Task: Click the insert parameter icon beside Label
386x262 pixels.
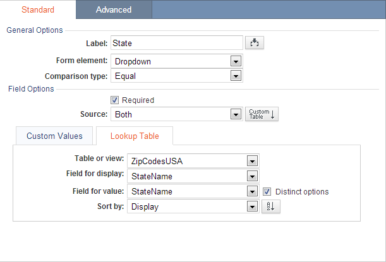Action: 255,43
